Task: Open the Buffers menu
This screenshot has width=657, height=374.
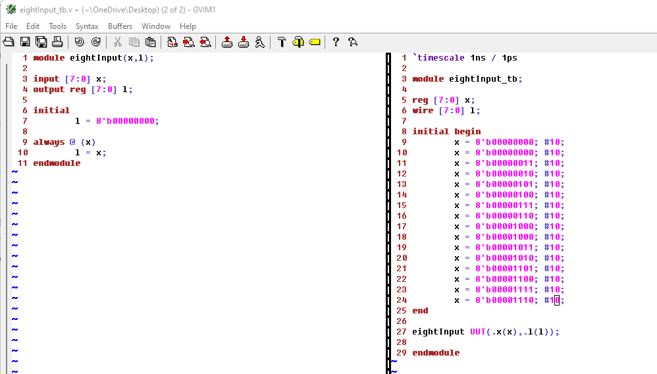Action: pos(120,26)
